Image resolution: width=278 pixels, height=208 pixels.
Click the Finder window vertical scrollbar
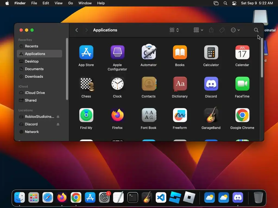click(262, 58)
